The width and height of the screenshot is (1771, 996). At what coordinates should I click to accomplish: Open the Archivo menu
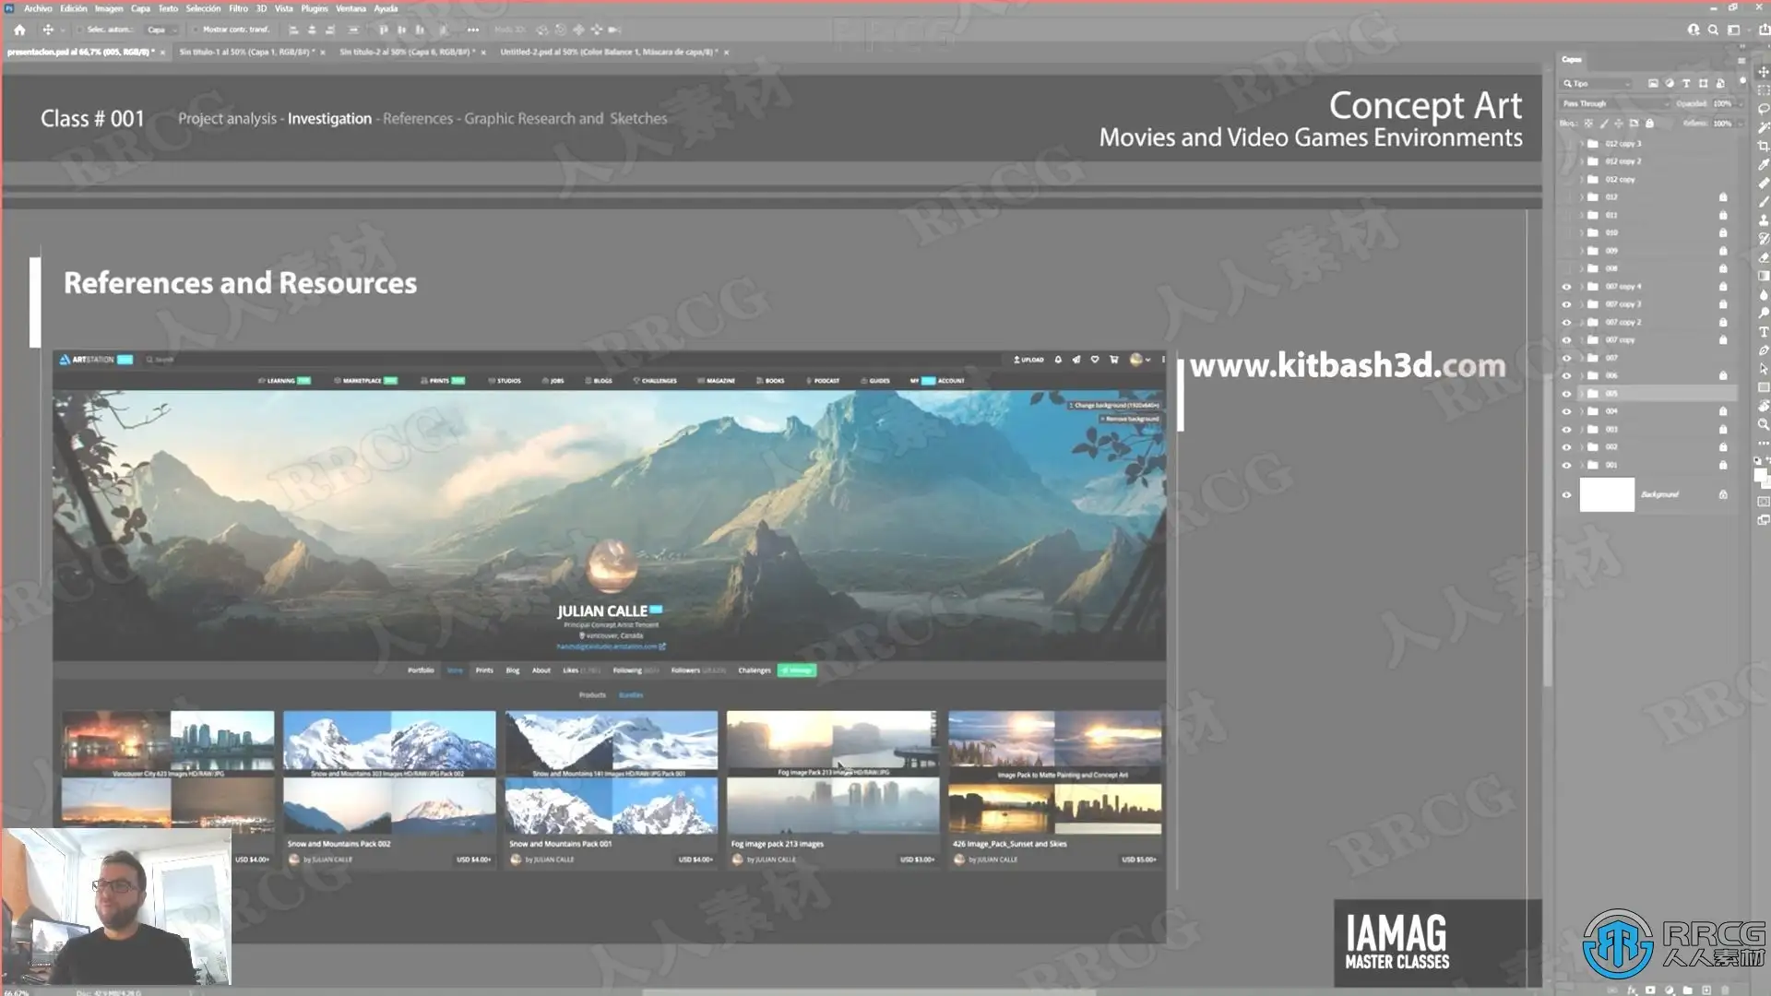(x=38, y=8)
